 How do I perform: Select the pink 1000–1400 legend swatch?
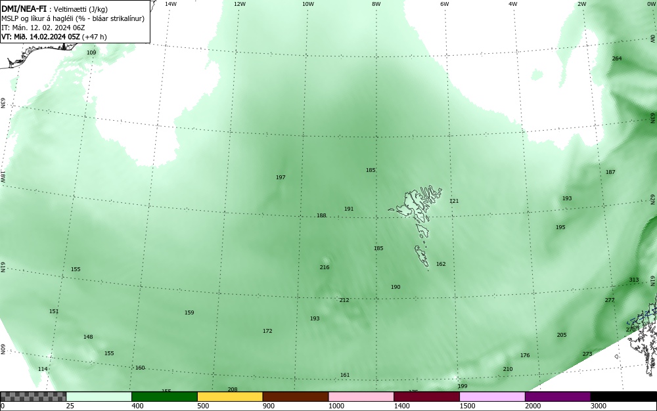pos(361,397)
